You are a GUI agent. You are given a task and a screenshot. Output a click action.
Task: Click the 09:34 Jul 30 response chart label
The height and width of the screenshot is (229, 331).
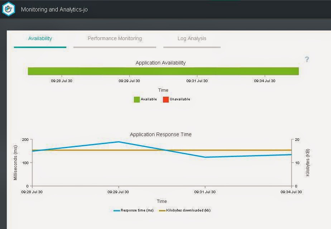[x=291, y=192]
